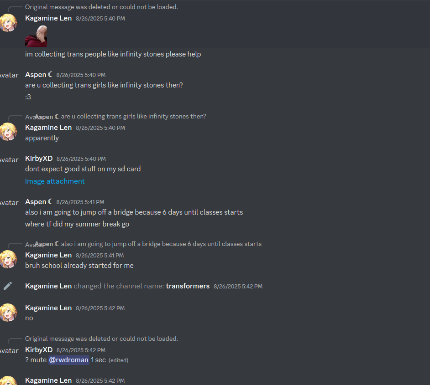Click the 5:42 PM timestamp on rename notice
430x385 pixels.
(238, 286)
